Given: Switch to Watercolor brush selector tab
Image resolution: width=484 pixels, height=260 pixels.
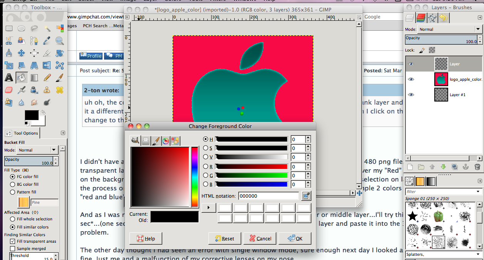Looking at the screenshot, I should tap(156, 141).
